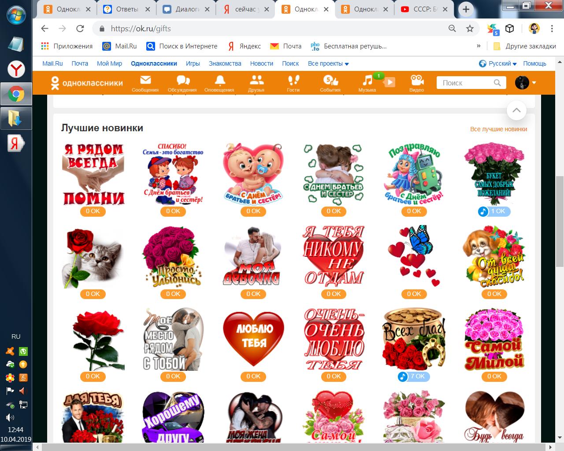Open Обсуждения discussions icon

[182, 83]
